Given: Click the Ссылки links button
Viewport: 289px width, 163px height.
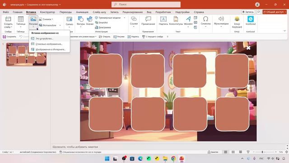Looking at the screenshot, I should (x=134, y=22).
